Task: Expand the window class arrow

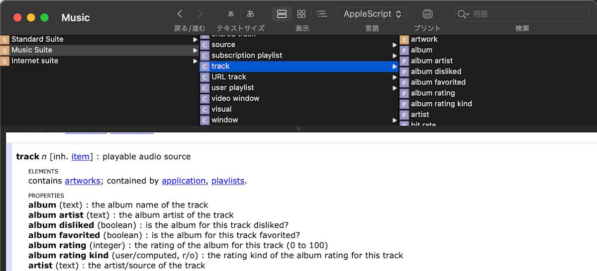Action: (395, 120)
